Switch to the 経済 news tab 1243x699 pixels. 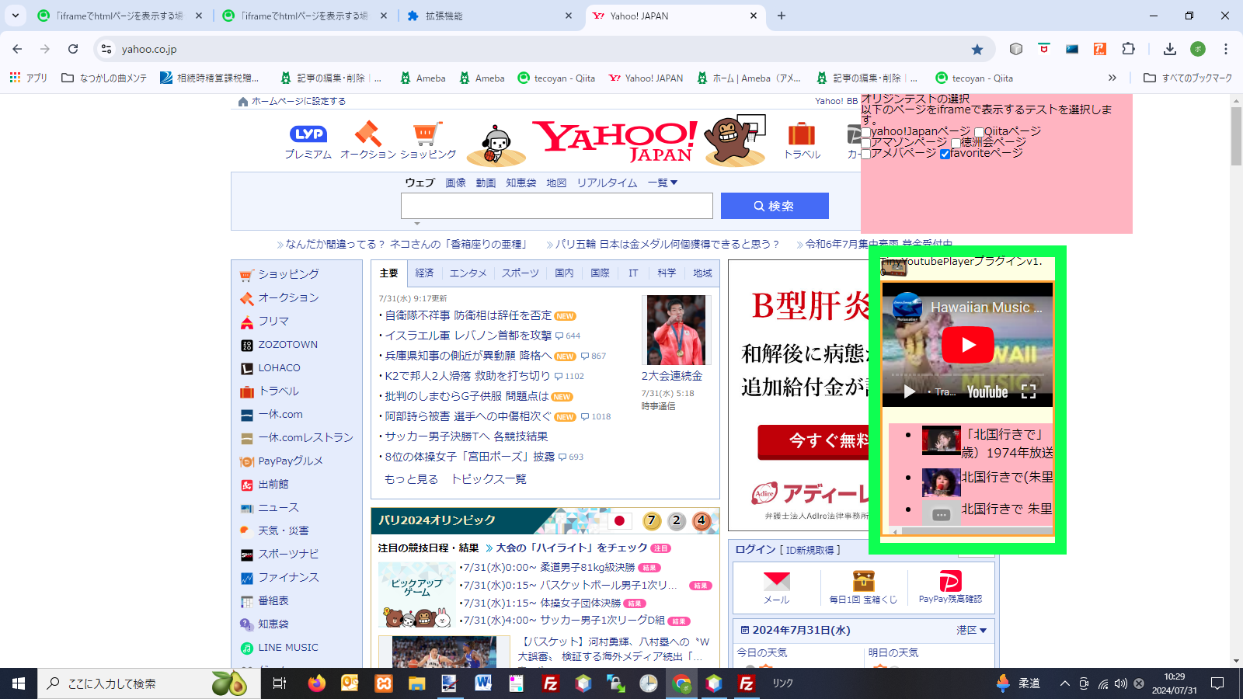pos(426,273)
